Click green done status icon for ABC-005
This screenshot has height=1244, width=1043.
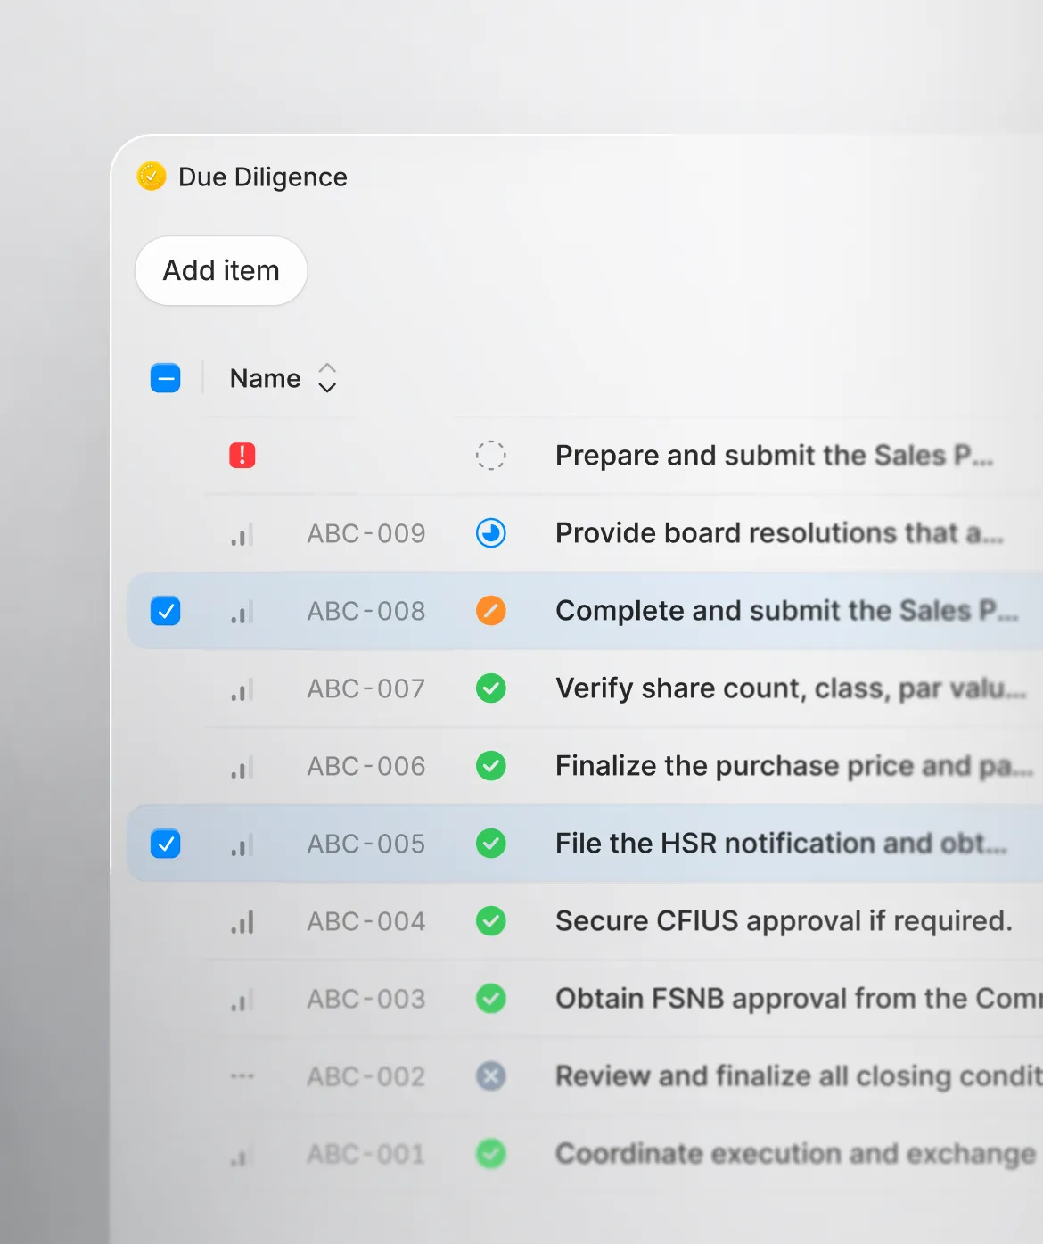tap(491, 844)
